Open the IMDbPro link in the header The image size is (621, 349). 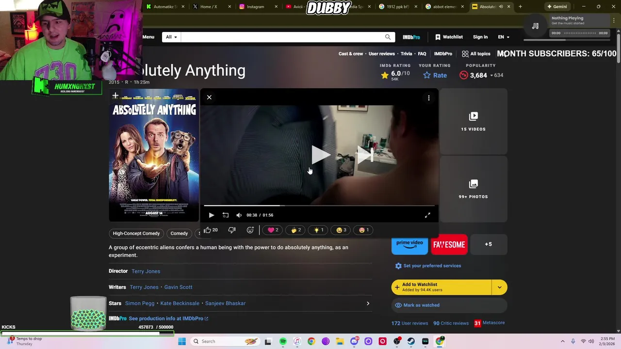tap(411, 37)
